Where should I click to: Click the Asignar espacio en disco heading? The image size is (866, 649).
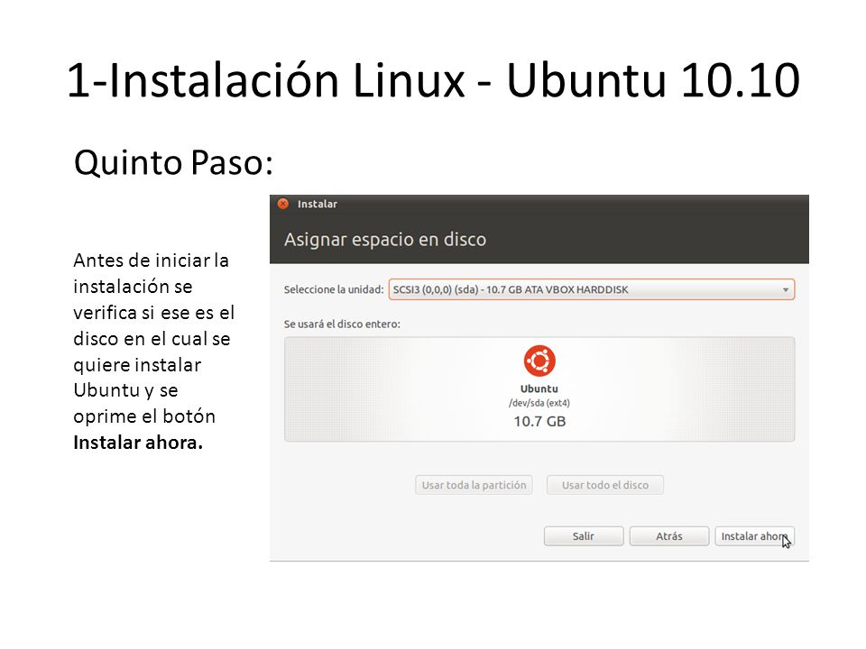tap(385, 240)
